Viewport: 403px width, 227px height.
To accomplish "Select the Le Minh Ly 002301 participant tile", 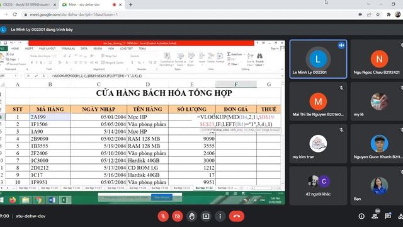I will (x=318, y=59).
